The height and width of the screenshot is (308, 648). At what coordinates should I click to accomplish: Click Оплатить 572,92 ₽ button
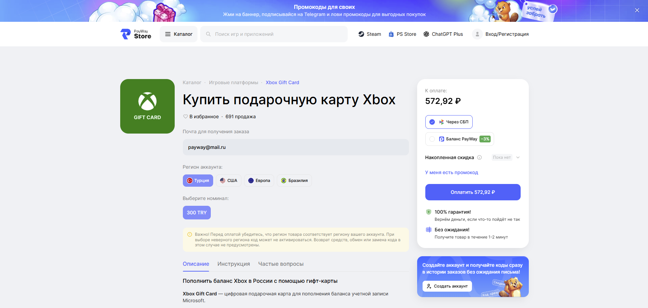click(473, 192)
